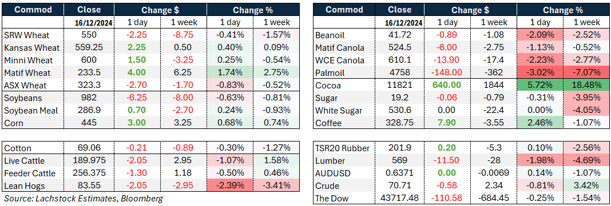Click the Palmoil 1 day change -3.02%
This screenshot has width=611, height=206.
point(541,73)
